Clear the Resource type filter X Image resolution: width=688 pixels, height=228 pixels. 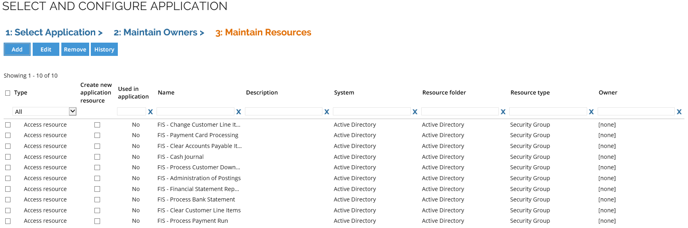591,112
